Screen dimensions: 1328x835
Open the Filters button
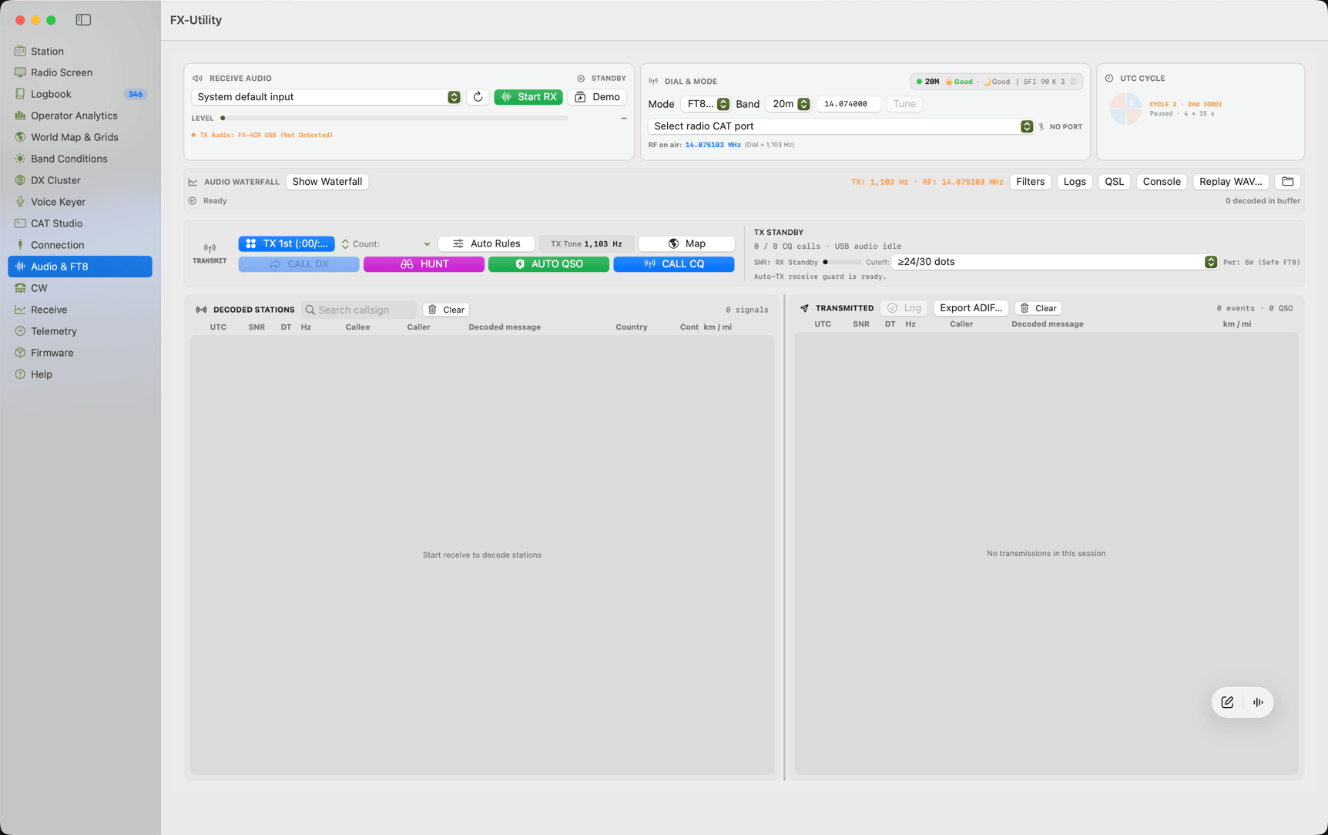tap(1030, 182)
